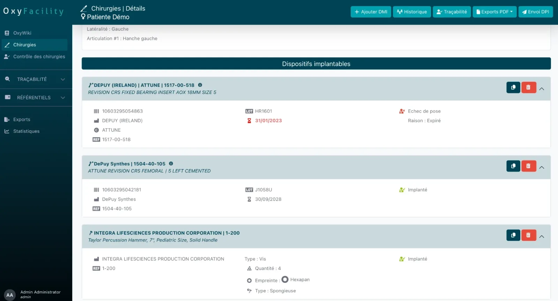Click the Traçabilité magnifier icon in sidebar
The height and width of the screenshot is (301, 558).
pos(7,79)
